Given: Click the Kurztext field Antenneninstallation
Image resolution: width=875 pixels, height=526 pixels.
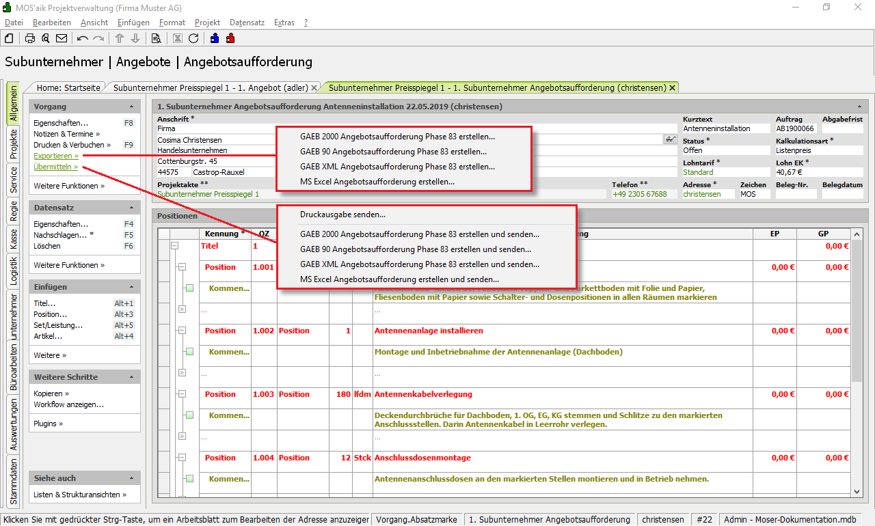Looking at the screenshot, I should click(x=725, y=128).
